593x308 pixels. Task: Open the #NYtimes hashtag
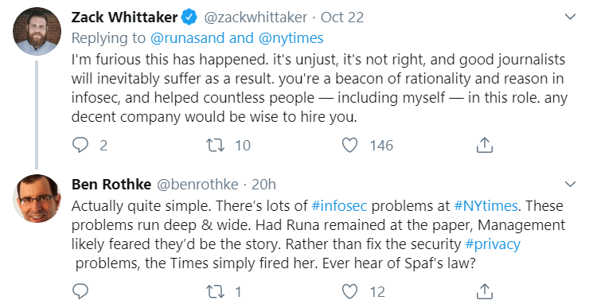pos(486,206)
